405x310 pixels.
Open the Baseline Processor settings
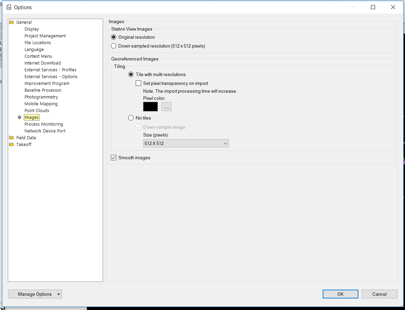point(43,90)
